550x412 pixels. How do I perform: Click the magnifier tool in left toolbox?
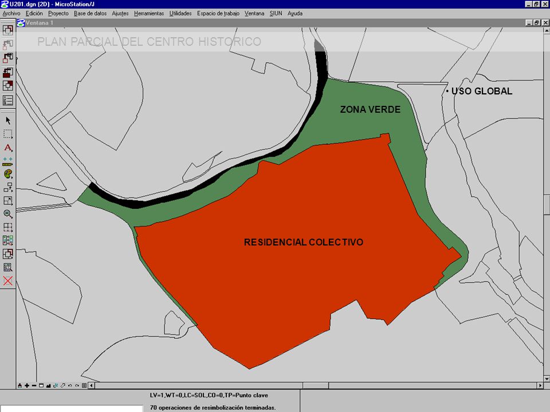click(x=7, y=214)
